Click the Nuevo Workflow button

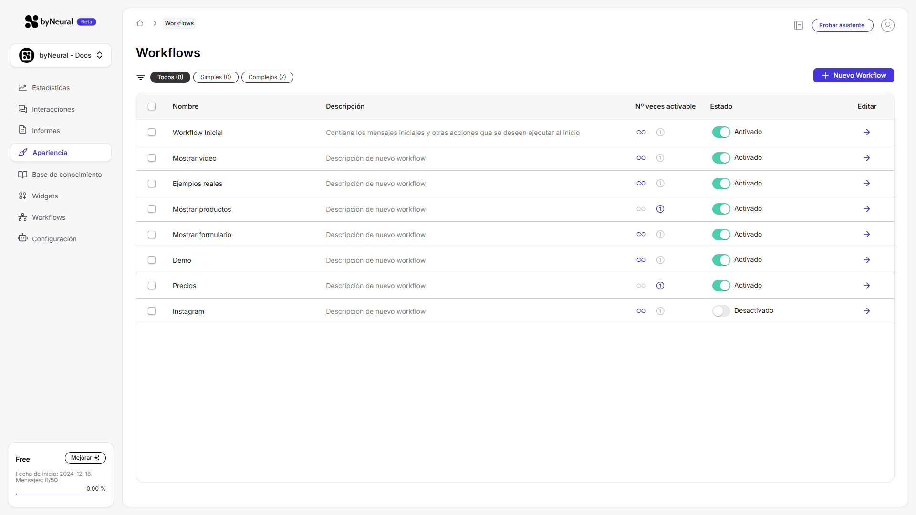[853, 75]
